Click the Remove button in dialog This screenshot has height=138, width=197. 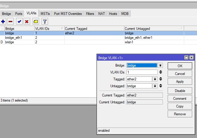(x=180, y=114)
